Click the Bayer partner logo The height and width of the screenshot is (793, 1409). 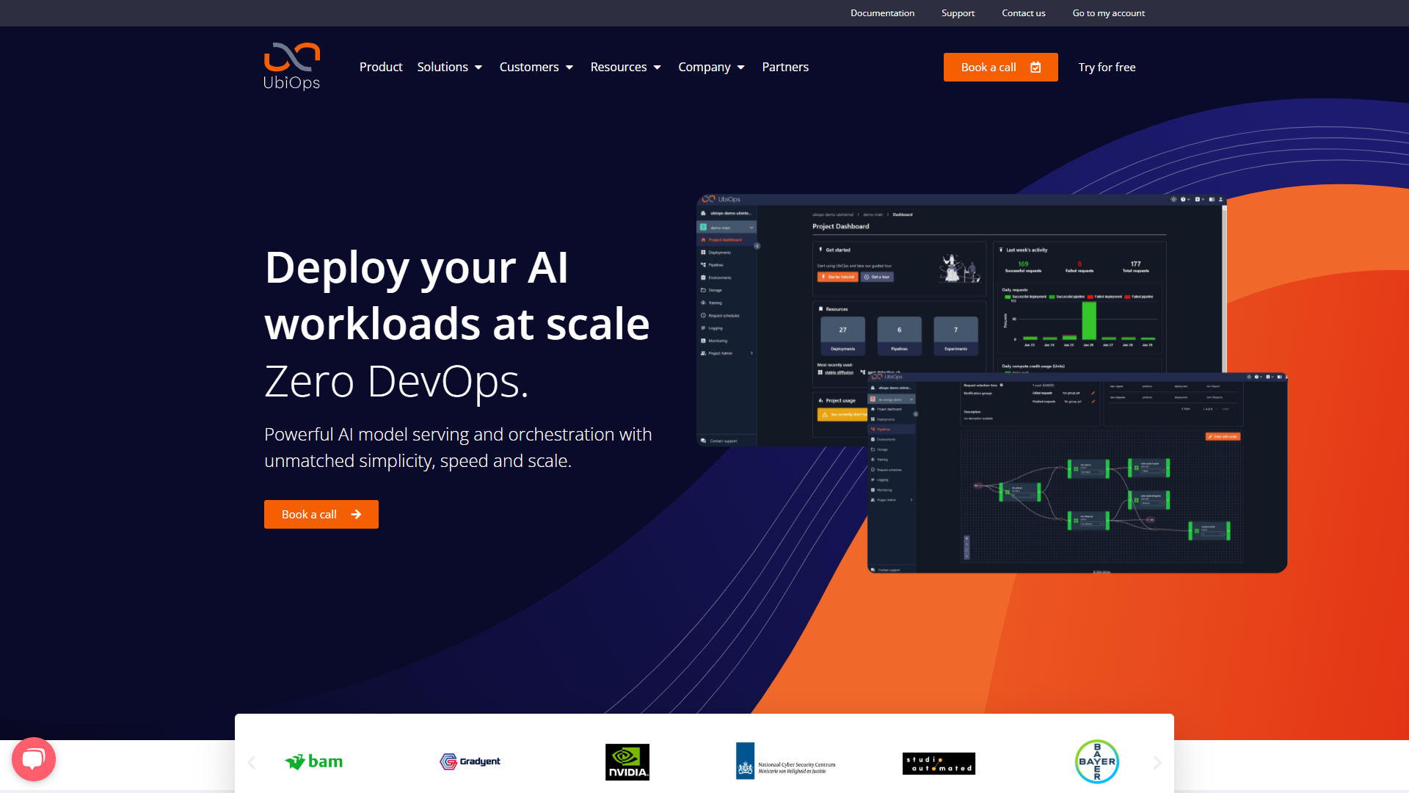(1097, 761)
